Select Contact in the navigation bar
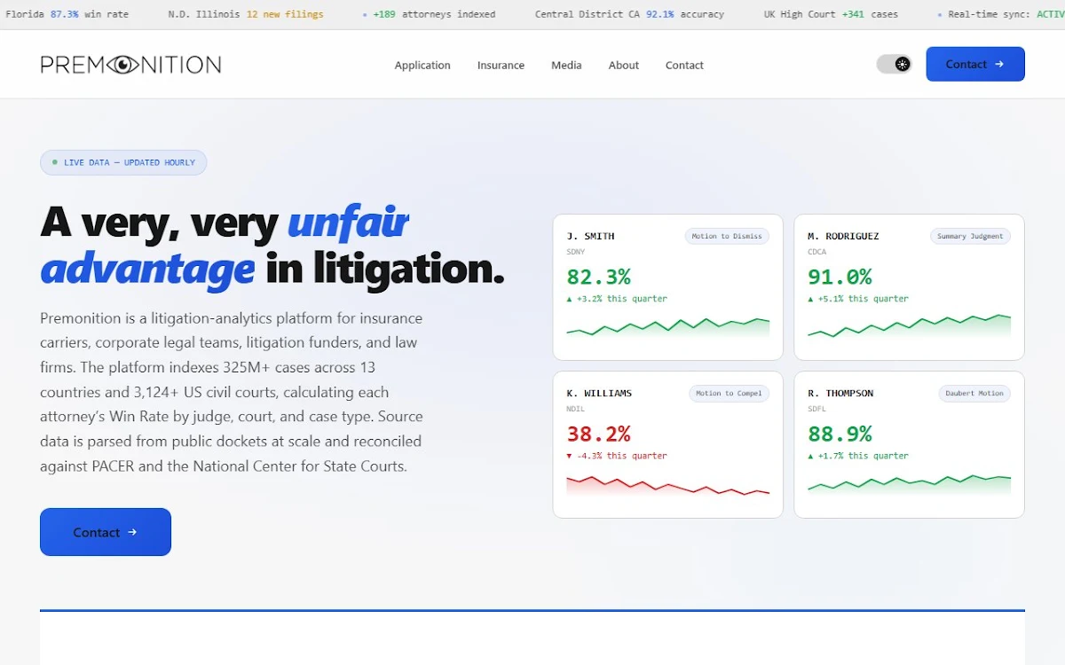This screenshot has width=1065, height=665. tap(684, 65)
